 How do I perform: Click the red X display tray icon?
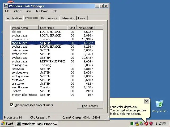coord(146,124)
